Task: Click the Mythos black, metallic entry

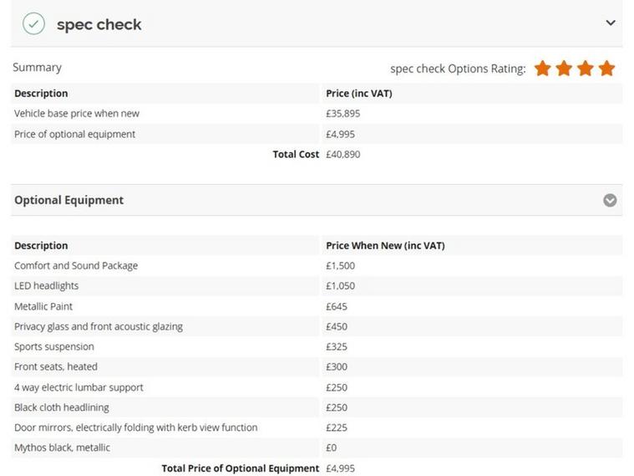Action: tap(62, 448)
